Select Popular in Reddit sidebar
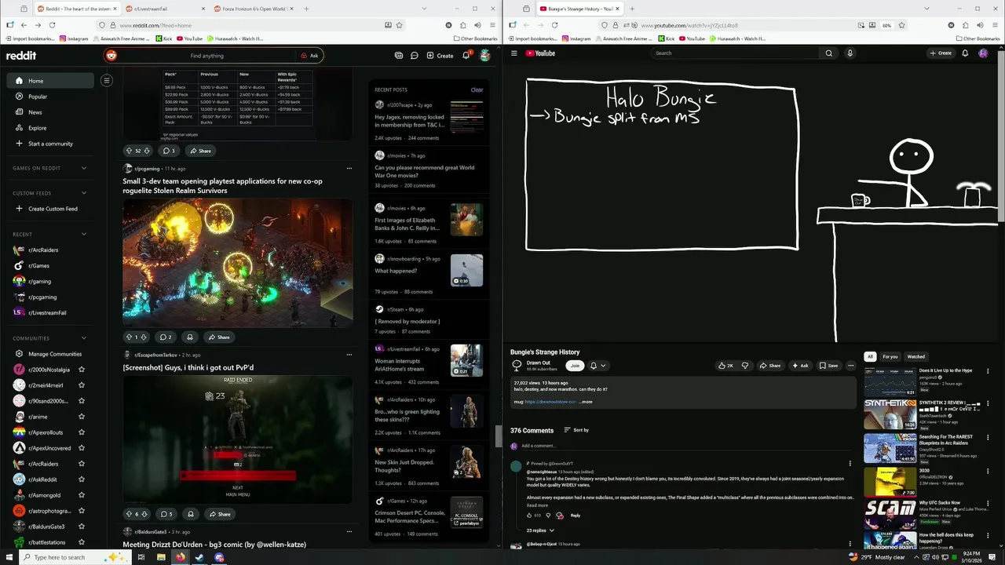The height and width of the screenshot is (565, 1005). (38, 97)
